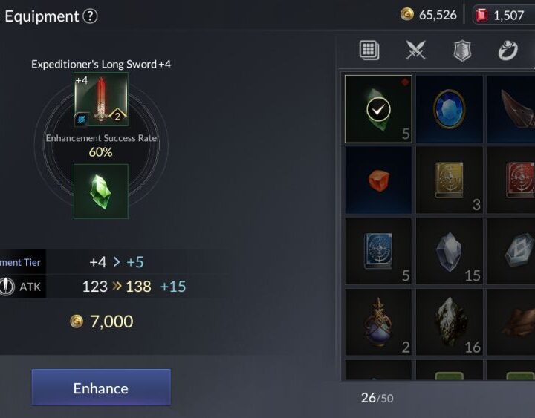Pick the orange cube material

[378, 180]
